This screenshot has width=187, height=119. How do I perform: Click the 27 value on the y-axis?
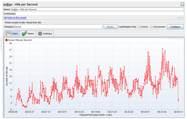(11, 50)
